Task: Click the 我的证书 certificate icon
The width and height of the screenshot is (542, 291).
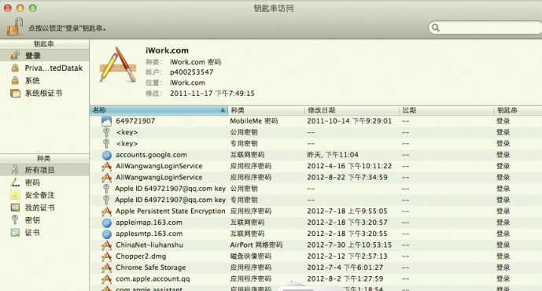Action: point(15,208)
